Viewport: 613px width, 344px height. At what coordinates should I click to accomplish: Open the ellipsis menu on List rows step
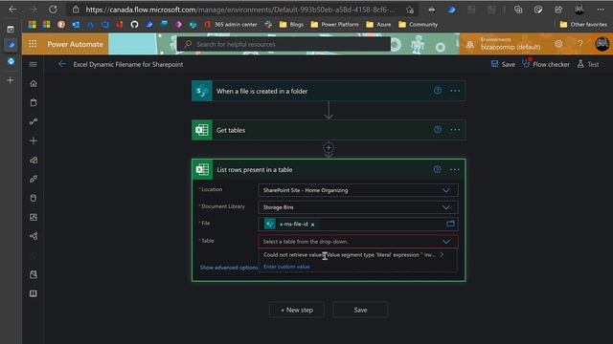coord(455,169)
